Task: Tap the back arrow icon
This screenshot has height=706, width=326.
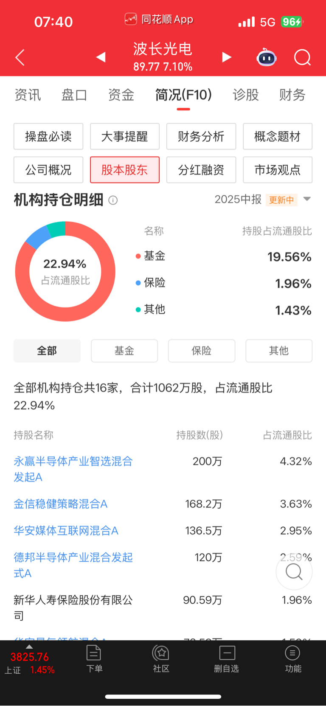Action: (20, 57)
